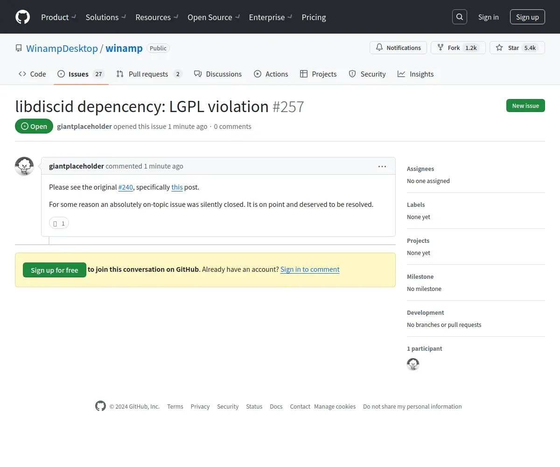
Task: Click the 'No milestone' text
Action: (x=424, y=289)
